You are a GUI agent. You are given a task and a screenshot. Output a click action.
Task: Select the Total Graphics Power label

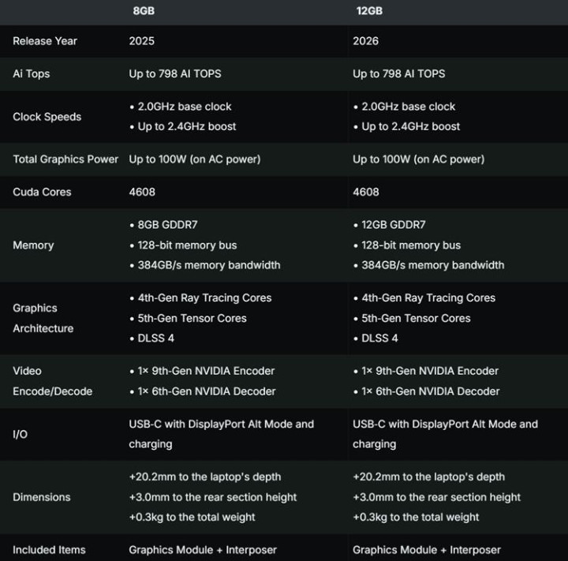click(65, 159)
